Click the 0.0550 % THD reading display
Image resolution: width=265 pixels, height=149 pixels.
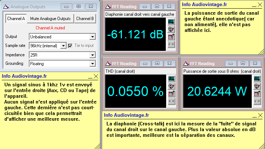point(136,91)
